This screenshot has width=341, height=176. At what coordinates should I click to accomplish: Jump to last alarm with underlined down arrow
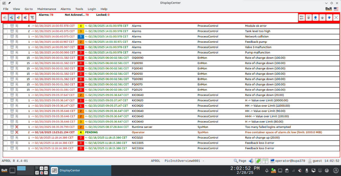[x=315, y=18]
